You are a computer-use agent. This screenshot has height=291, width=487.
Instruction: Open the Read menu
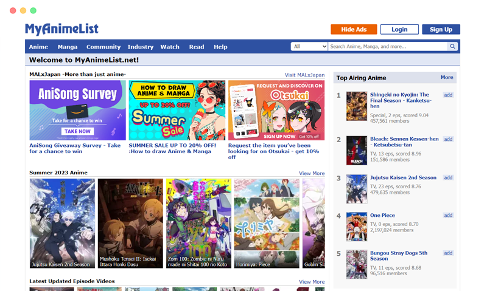pos(197,47)
